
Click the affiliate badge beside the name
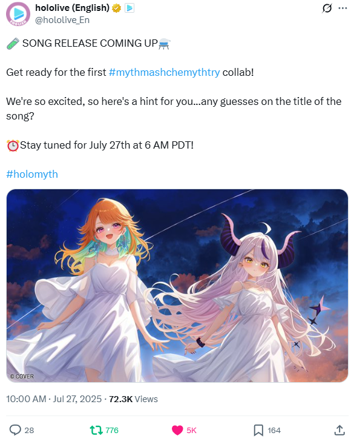click(130, 8)
